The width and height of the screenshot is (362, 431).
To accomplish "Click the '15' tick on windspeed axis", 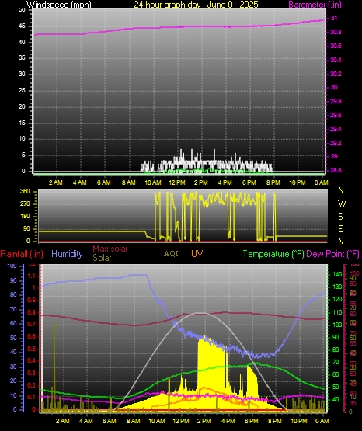I will (x=22, y=123).
